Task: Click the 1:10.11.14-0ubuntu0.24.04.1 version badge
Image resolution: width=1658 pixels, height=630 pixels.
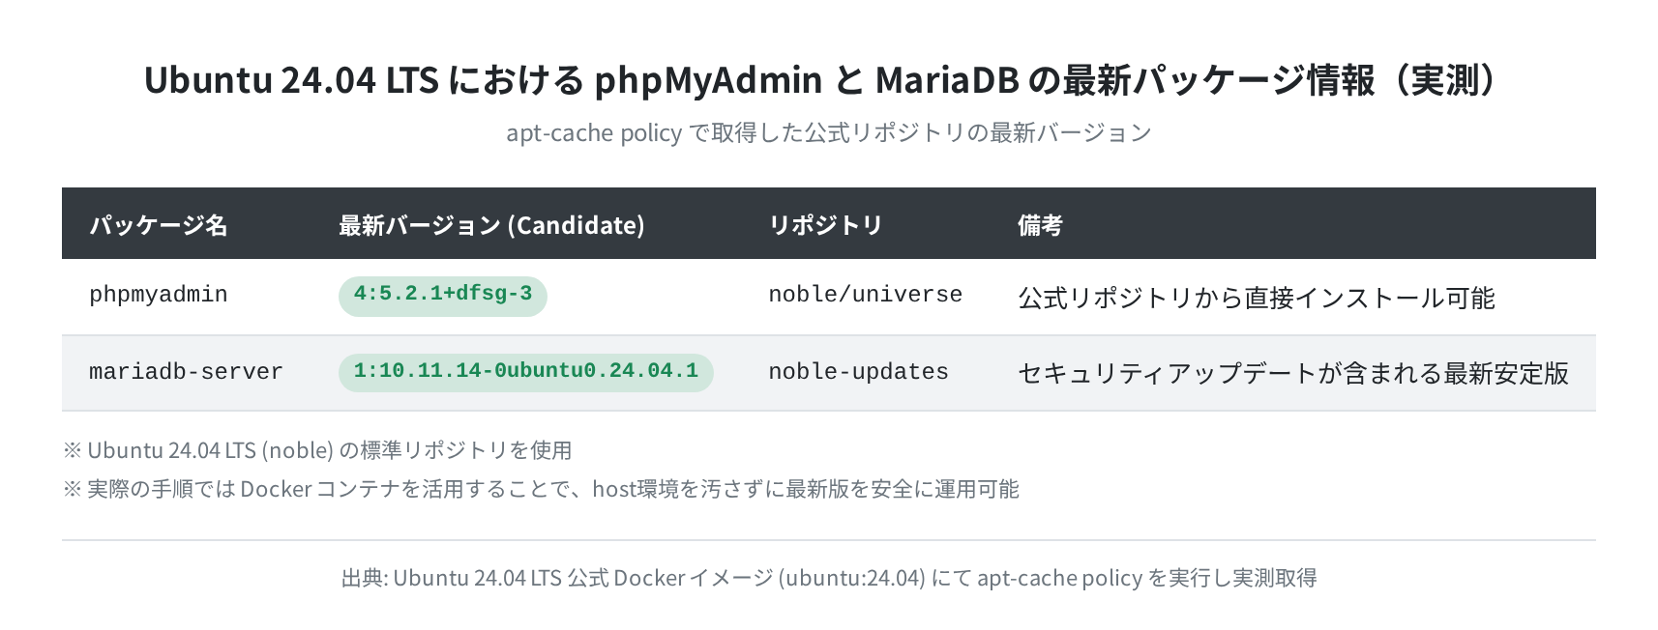Action: 526,372
